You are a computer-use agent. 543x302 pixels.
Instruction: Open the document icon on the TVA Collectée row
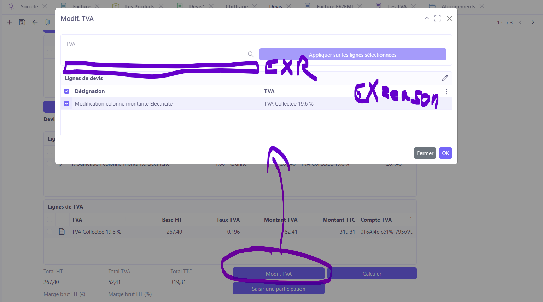coord(62,232)
